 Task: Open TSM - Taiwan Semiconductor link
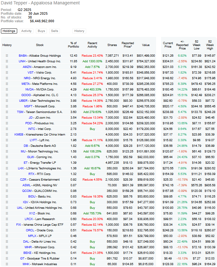(x=40, y=112)
